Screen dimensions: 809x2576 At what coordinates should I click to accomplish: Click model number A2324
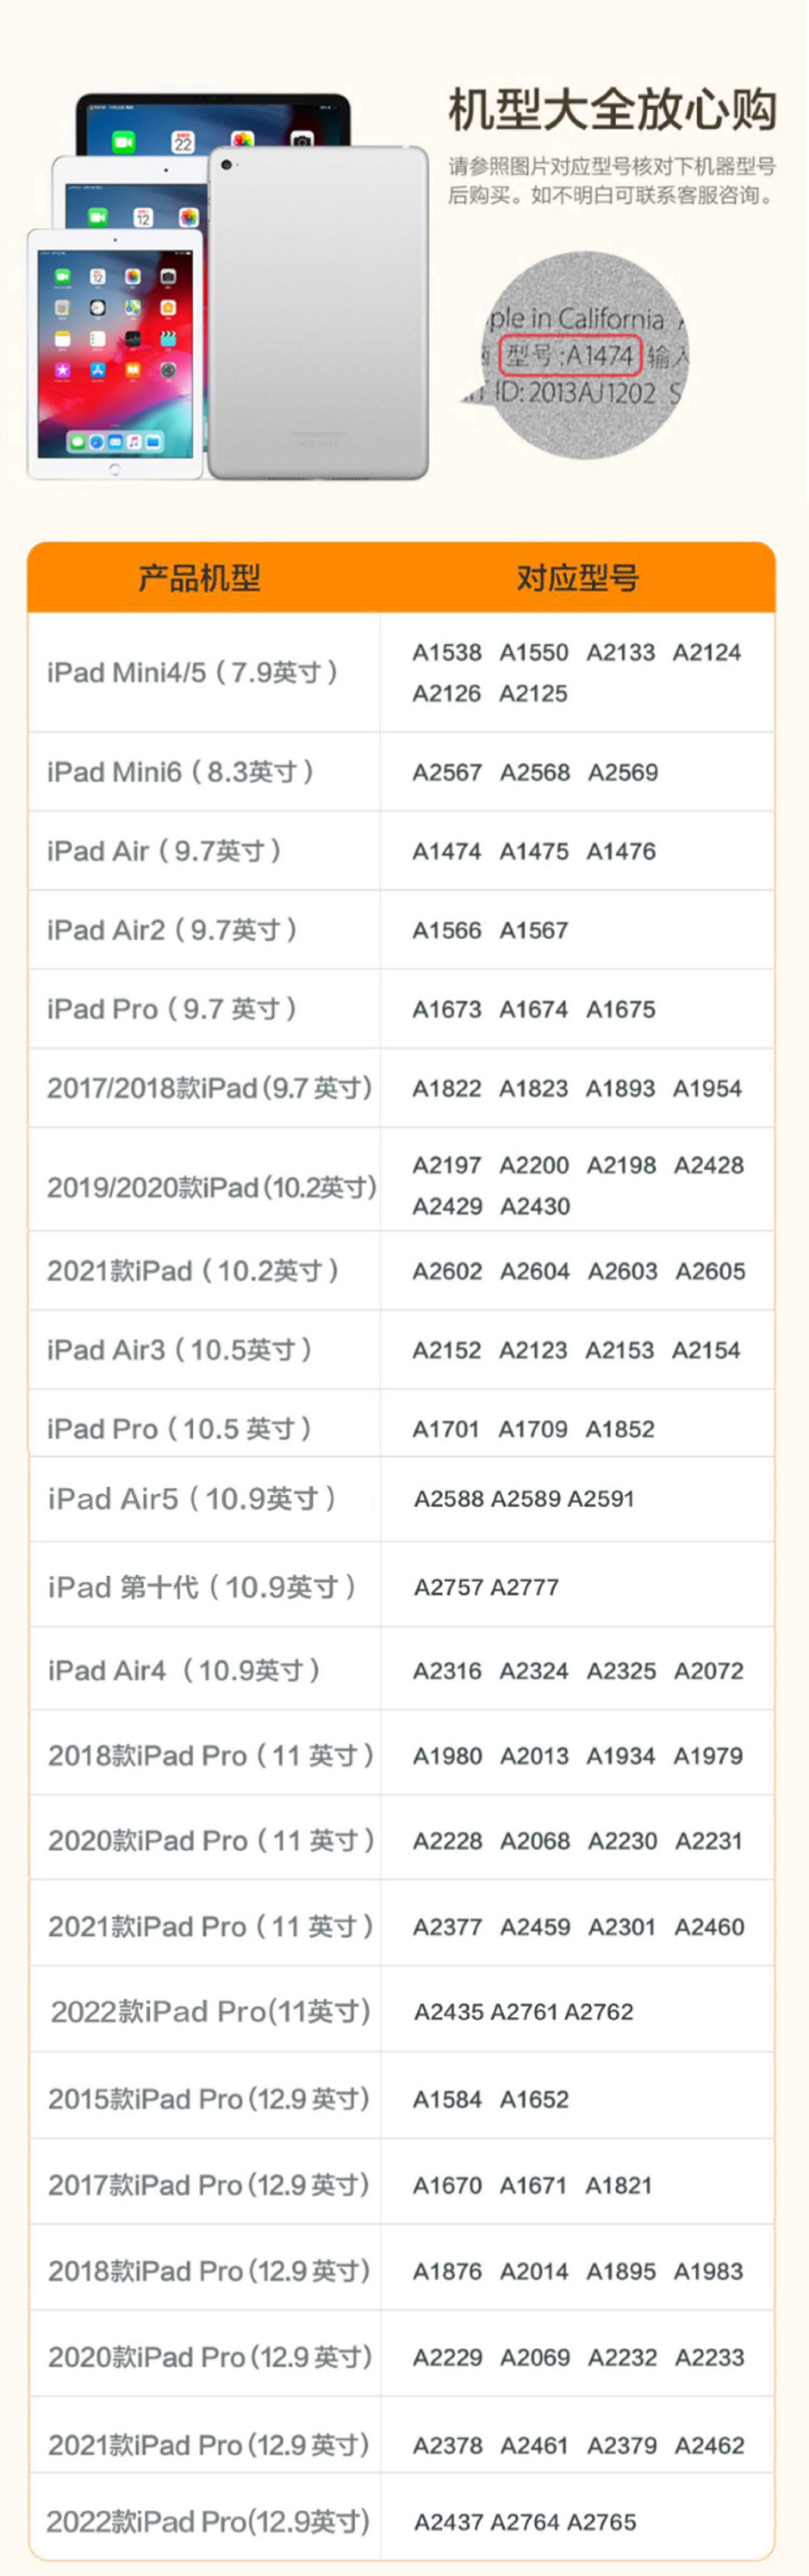534,1671
